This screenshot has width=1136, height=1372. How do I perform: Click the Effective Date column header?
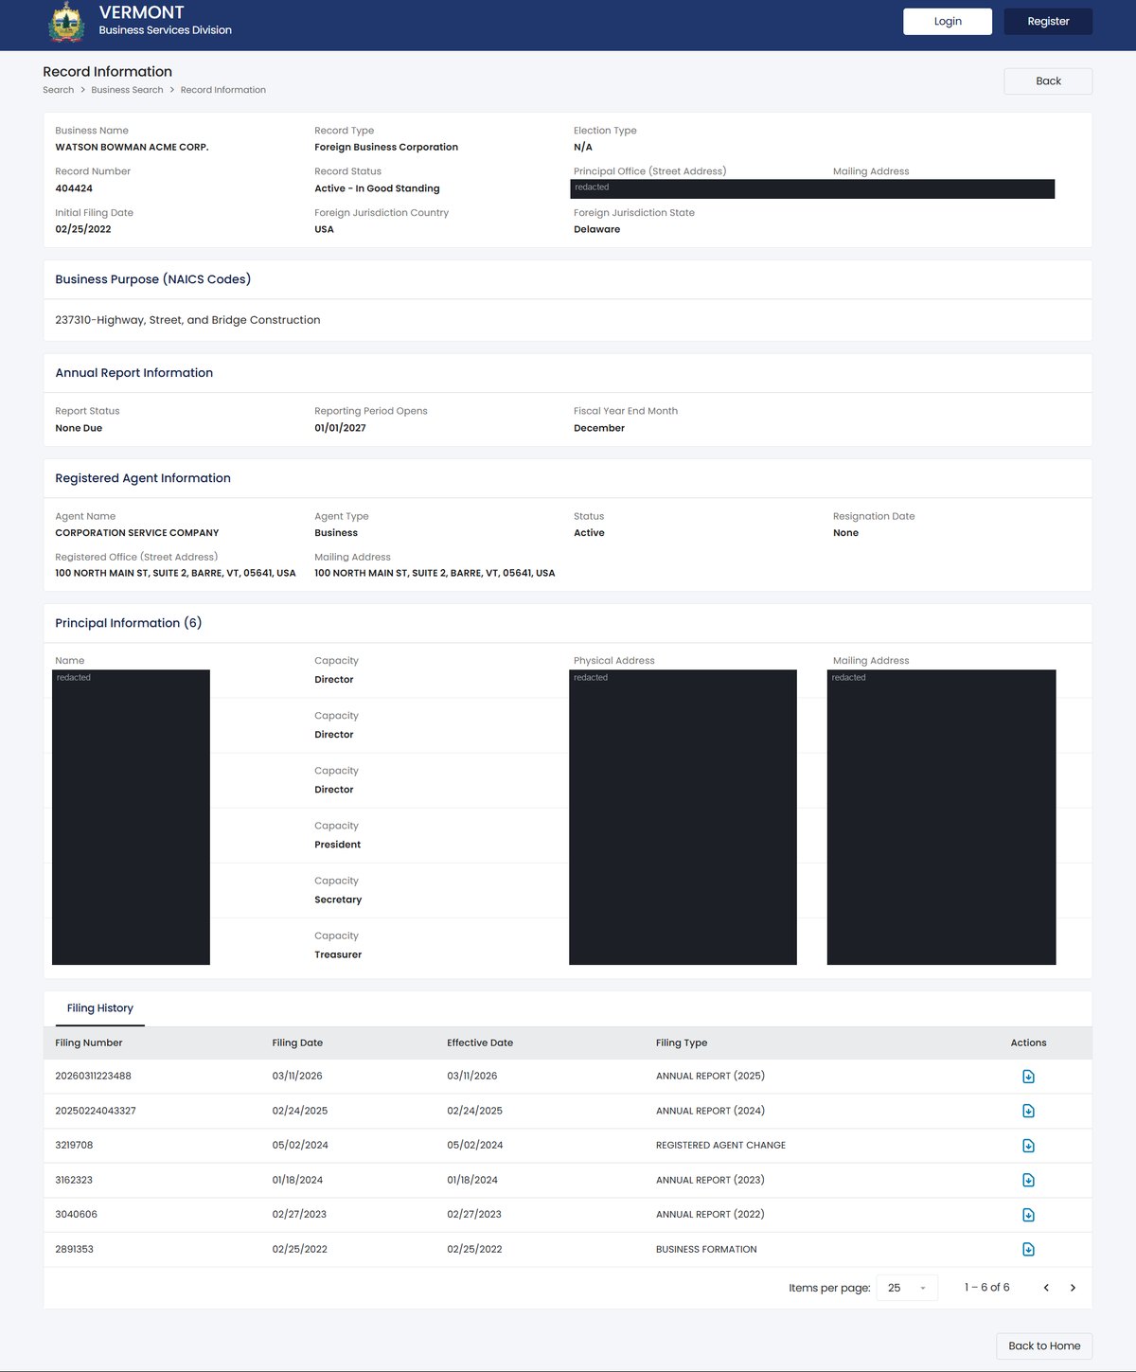(480, 1042)
